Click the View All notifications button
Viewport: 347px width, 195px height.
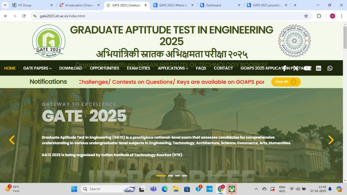pyautogui.click(x=286, y=82)
